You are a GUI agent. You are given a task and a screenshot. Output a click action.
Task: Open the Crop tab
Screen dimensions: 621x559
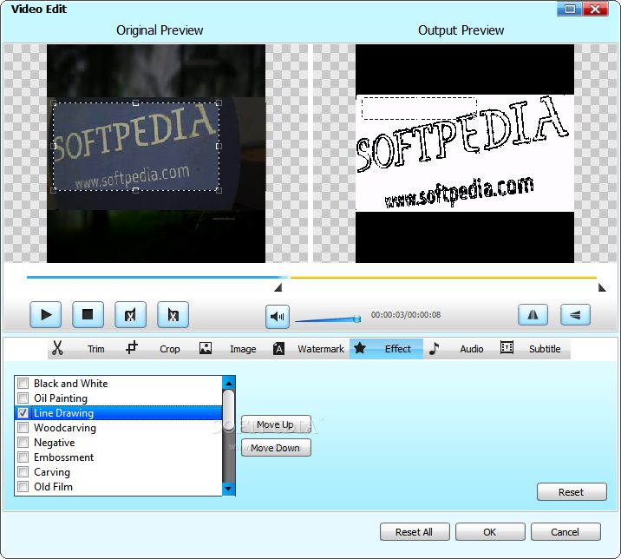(169, 349)
